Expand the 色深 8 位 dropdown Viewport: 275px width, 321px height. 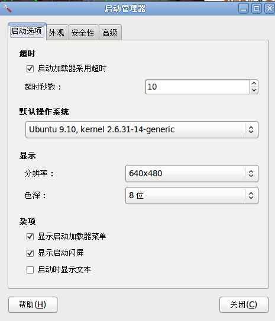click(192, 195)
